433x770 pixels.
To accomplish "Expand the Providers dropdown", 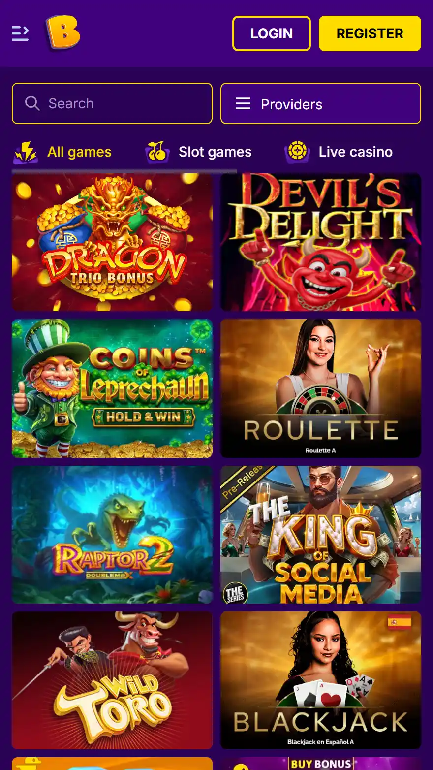I will [x=321, y=103].
